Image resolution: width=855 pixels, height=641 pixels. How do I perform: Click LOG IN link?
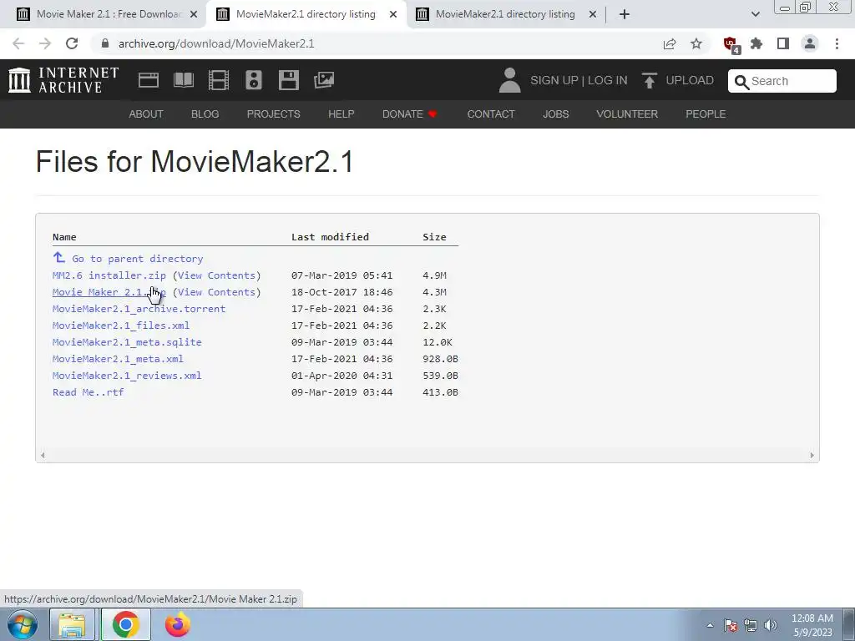tap(608, 80)
